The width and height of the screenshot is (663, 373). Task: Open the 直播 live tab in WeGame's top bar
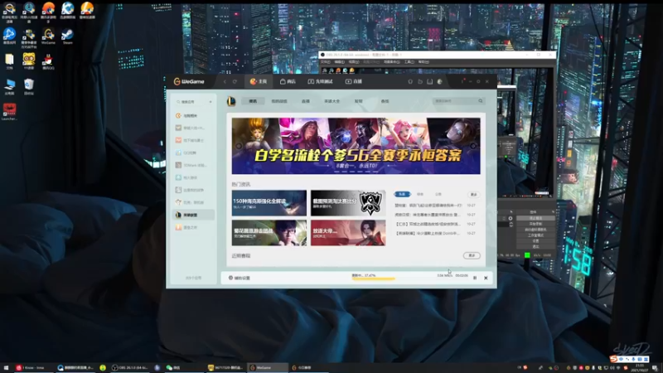[x=354, y=81]
